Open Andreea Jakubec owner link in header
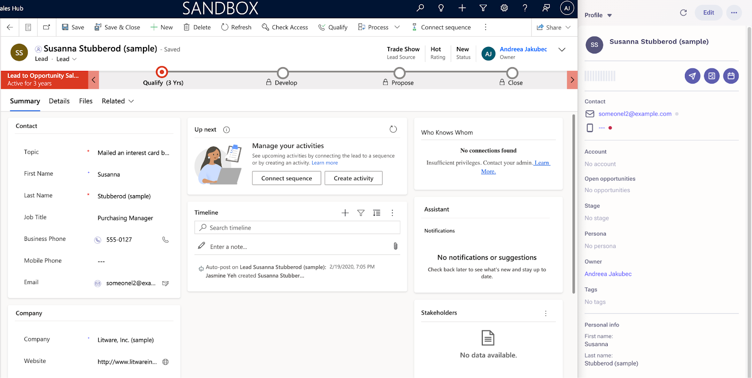The width and height of the screenshot is (752, 378). [x=523, y=49]
